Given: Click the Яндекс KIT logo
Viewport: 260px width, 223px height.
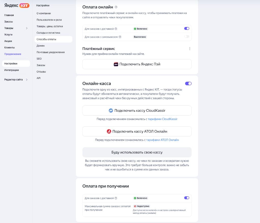Looking at the screenshot, I should pyautogui.click(x=17, y=5).
